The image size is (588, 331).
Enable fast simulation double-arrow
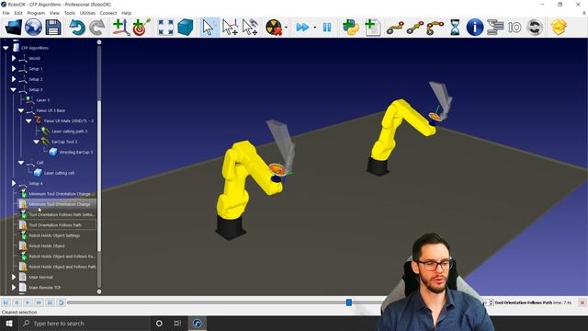click(x=302, y=28)
